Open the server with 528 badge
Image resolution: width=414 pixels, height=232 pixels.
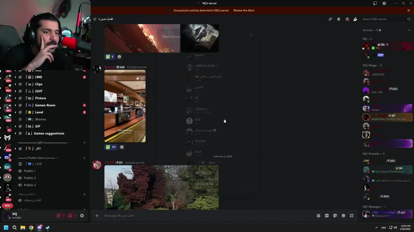click(x=7, y=147)
